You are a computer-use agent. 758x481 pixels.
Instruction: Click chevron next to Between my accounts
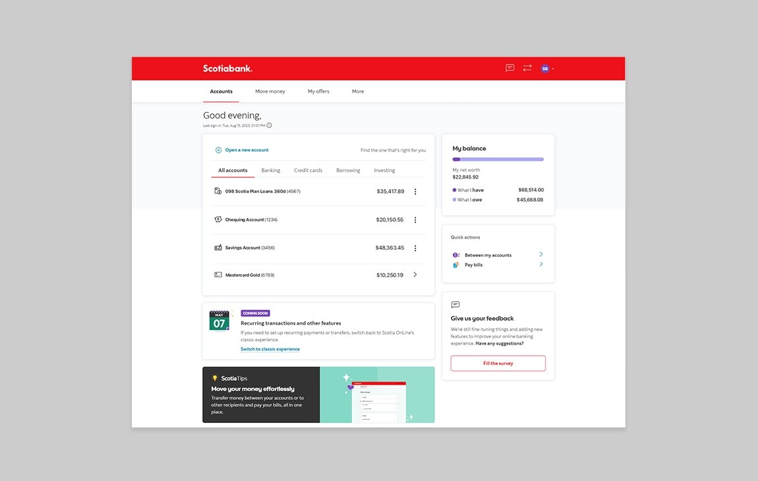pyautogui.click(x=541, y=254)
